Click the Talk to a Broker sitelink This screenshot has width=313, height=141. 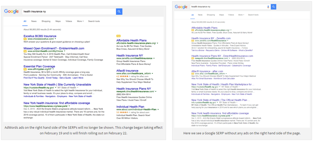(198, 50)
